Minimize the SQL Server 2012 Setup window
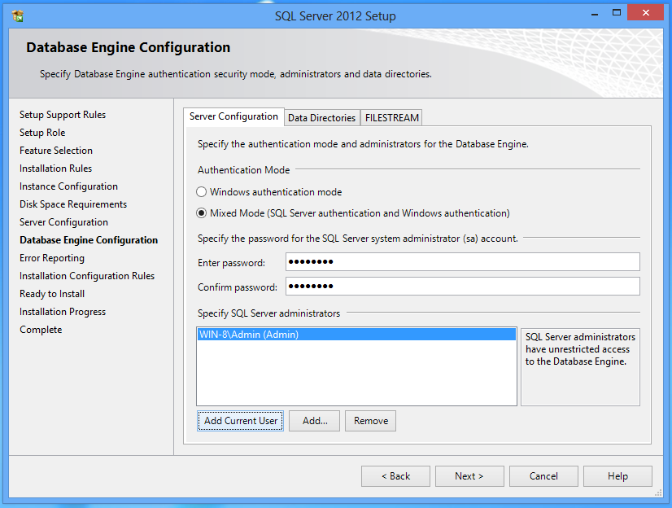 pyautogui.click(x=595, y=14)
